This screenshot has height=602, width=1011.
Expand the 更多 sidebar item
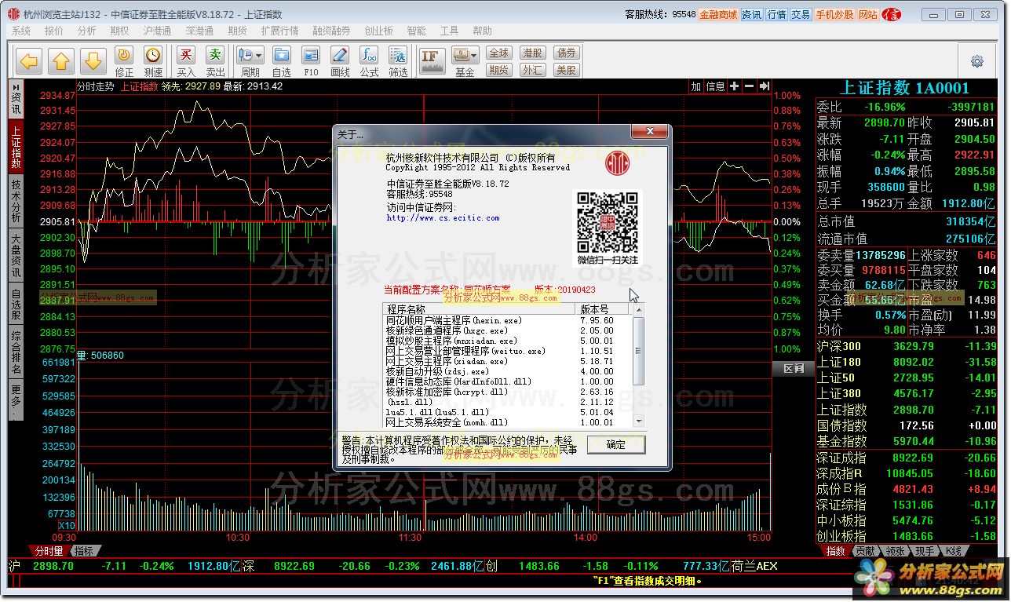tap(16, 400)
